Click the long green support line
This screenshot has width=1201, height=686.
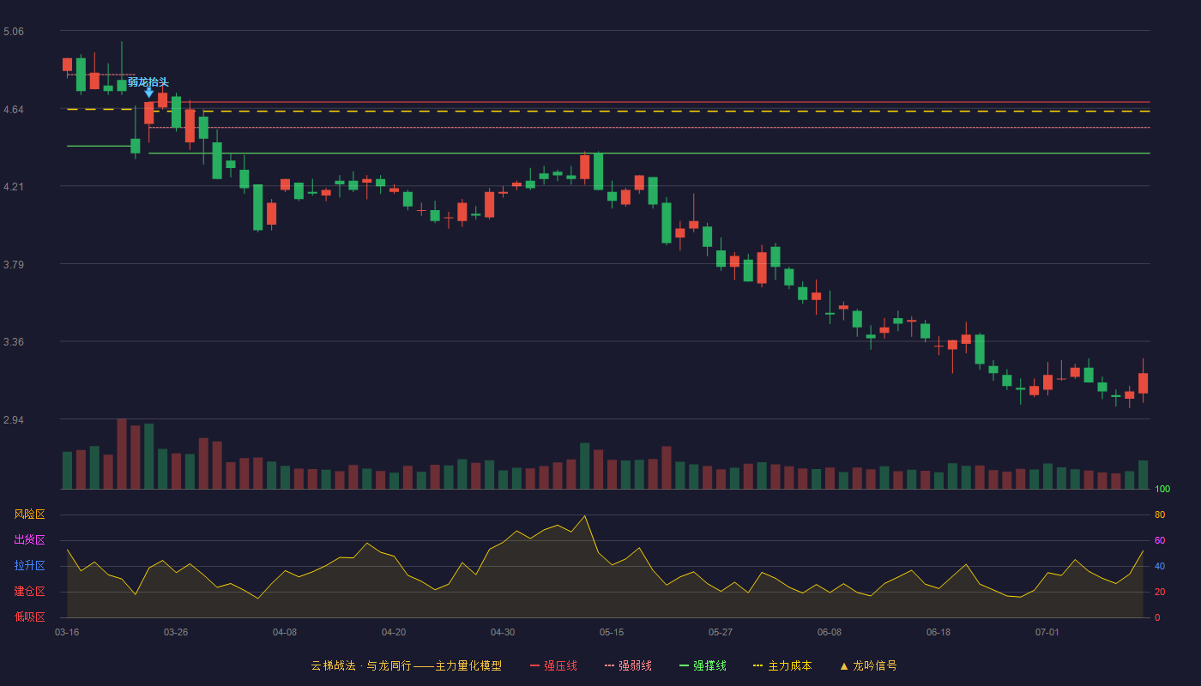click(649, 153)
